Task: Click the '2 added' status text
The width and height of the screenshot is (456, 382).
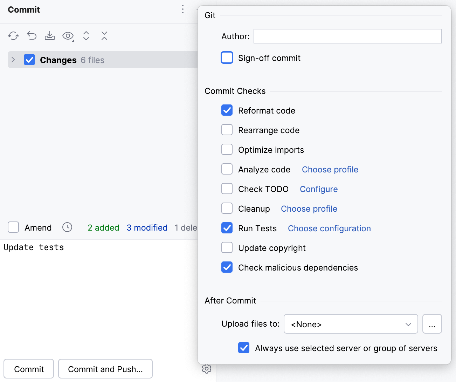Action: (103, 228)
